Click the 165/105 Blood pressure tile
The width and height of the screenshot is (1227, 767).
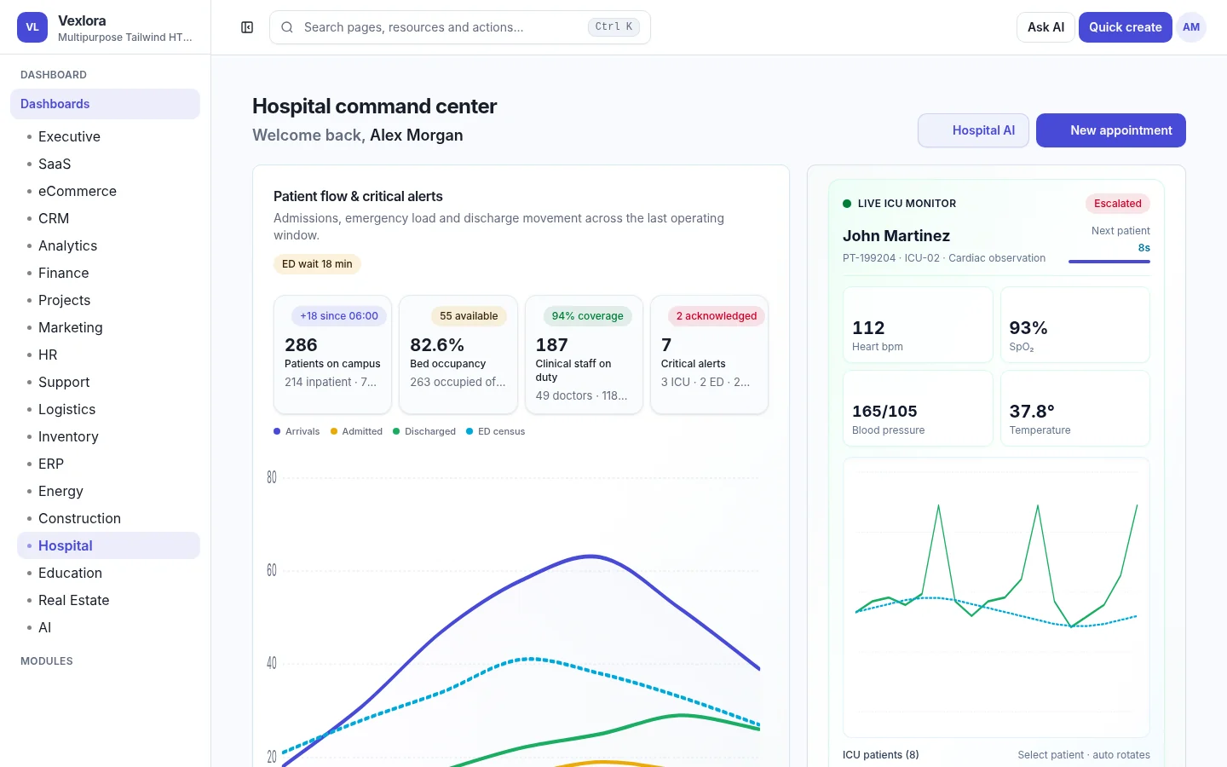coord(918,408)
